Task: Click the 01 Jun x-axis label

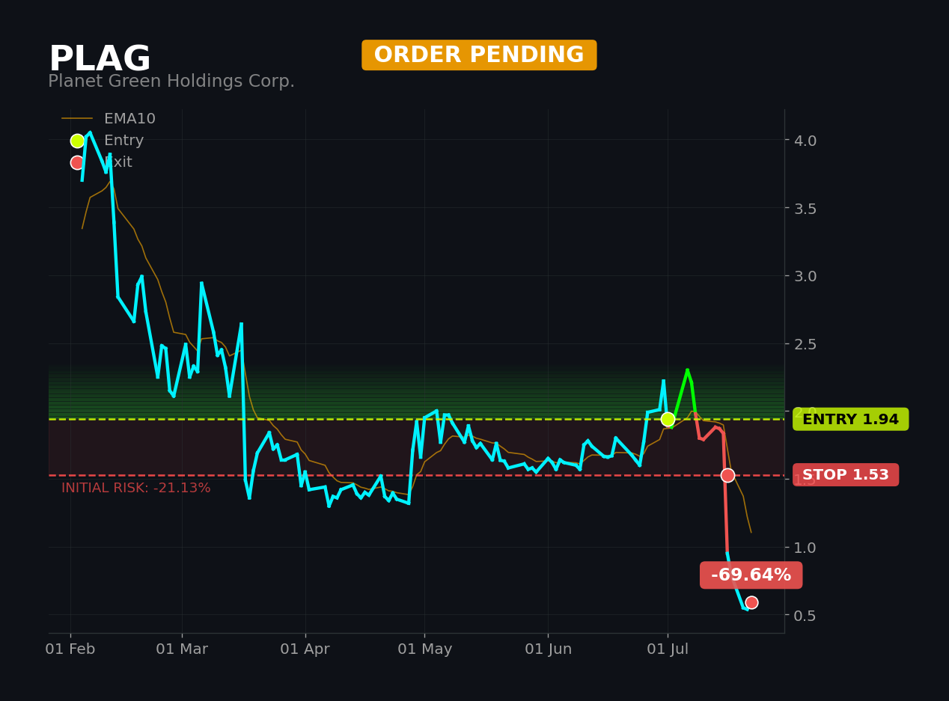Action: [549, 649]
